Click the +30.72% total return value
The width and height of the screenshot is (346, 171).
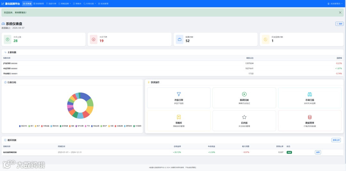tap(177, 152)
